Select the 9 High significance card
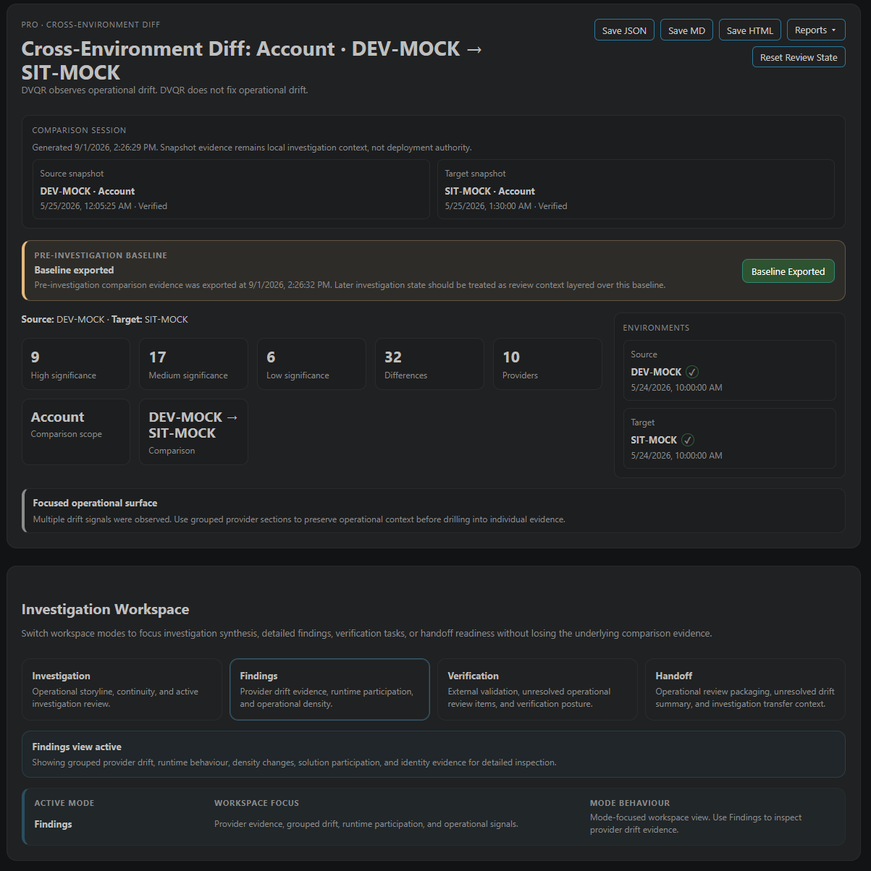The height and width of the screenshot is (871, 871). [76, 364]
